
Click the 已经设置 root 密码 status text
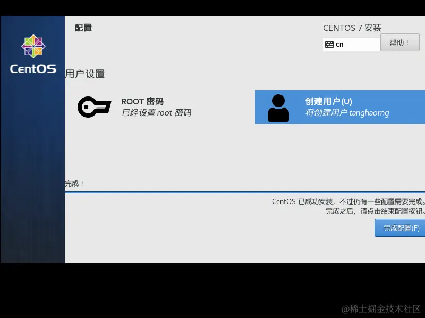156,112
